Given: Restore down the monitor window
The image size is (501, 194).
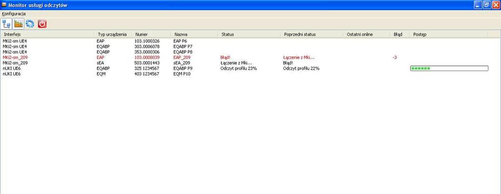Looking at the screenshot, I should [x=487, y=5].
